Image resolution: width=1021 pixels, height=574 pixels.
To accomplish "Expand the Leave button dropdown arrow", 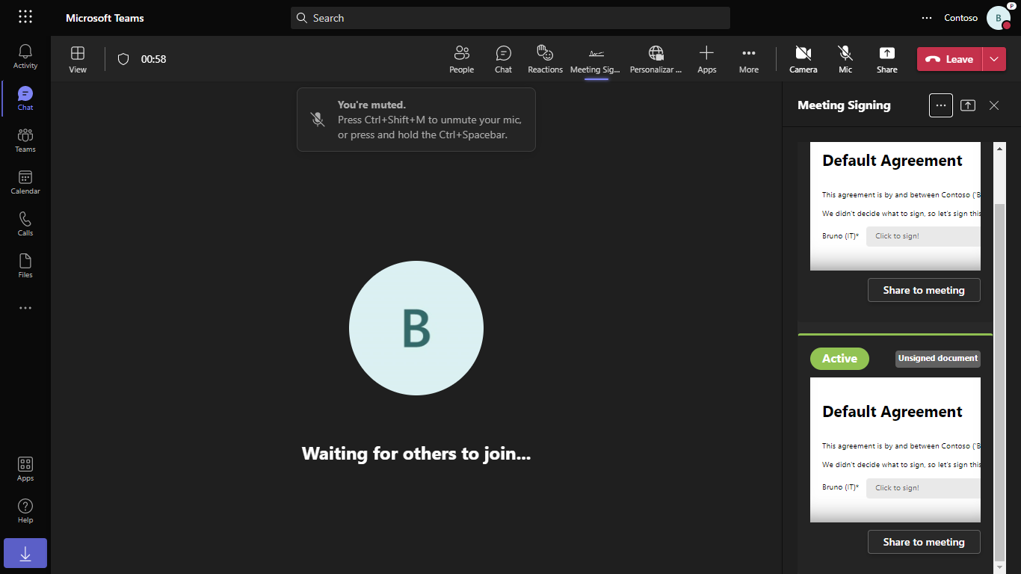I will 994,59.
